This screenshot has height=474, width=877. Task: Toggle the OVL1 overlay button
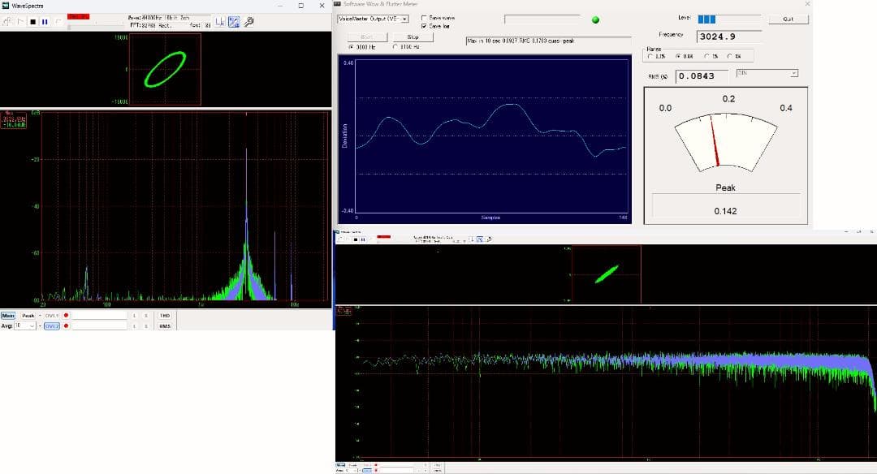click(51, 316)
